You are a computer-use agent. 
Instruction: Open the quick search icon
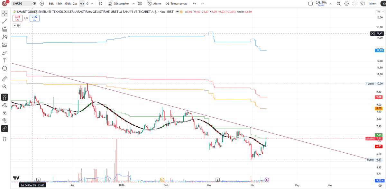[x=339, y=4]
